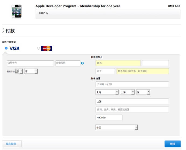Open the district (区) dropdown

point(143,92)
